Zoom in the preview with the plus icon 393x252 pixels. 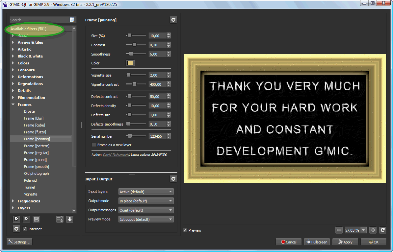pyautogui.click(x=373, y=230)
